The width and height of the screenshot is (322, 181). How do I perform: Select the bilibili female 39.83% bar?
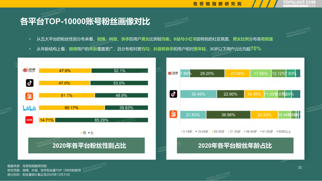[126, 107]
